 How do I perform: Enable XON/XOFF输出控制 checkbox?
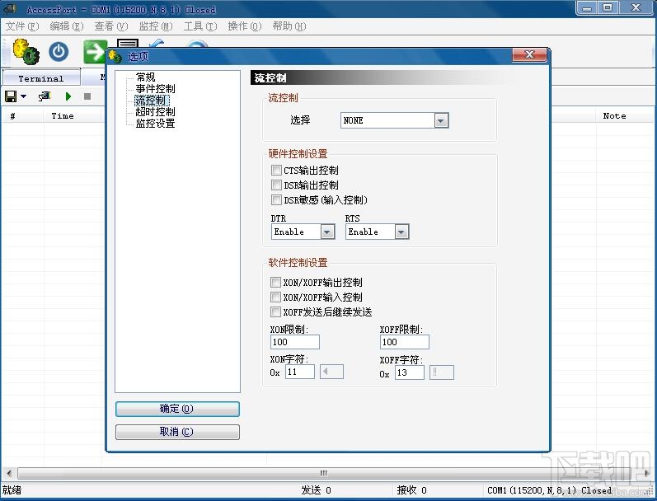pos(275,282)
